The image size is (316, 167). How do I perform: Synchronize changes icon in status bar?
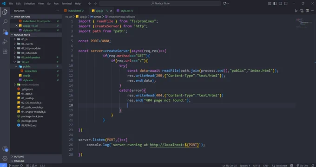pos(21,166)
